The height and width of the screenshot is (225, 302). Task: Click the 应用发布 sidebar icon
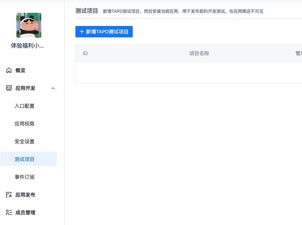[8, 194]
